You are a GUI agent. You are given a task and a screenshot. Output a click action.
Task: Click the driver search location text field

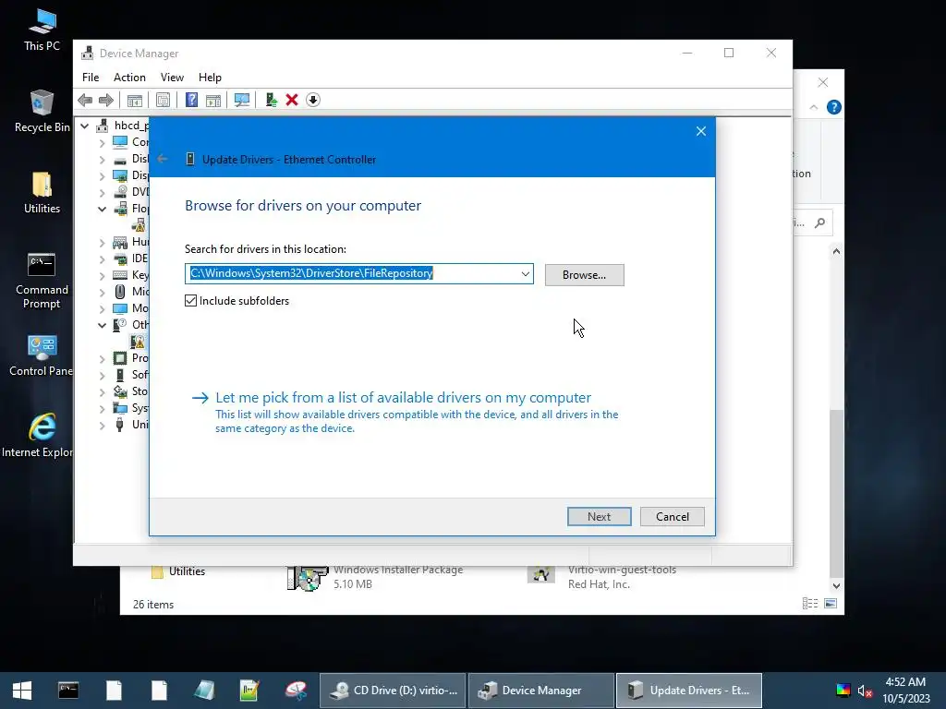352,273
